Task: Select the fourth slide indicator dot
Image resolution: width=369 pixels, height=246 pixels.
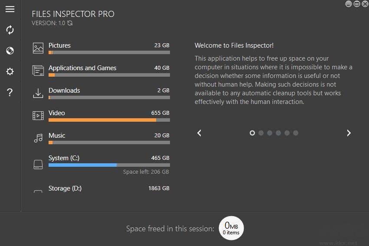Action: 278,133
